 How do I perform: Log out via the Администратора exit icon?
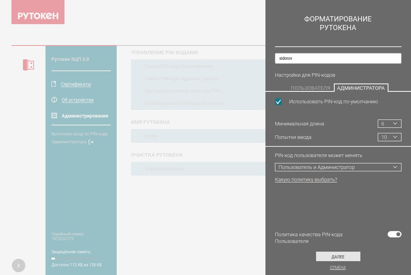[91, 142]
